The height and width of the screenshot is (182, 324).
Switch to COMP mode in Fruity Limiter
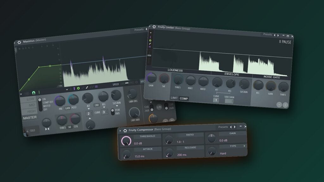(184, 99)
